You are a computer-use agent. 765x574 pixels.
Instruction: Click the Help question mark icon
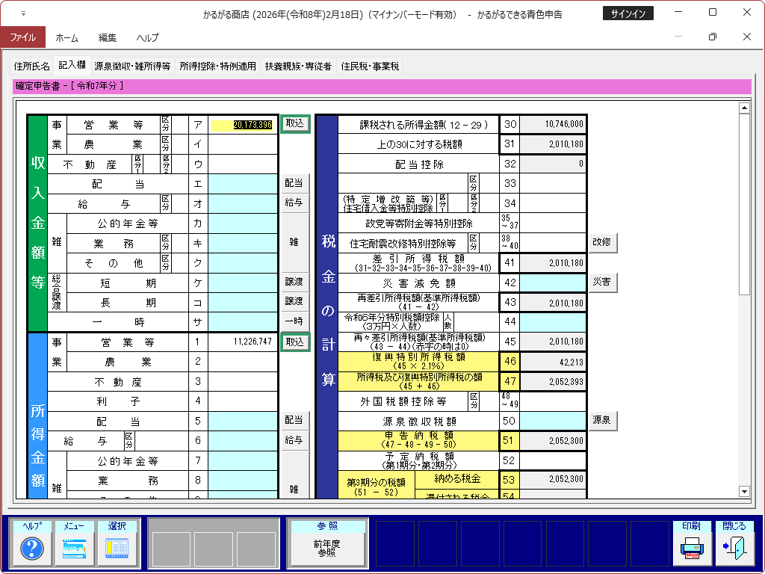(x=31, y=549)
